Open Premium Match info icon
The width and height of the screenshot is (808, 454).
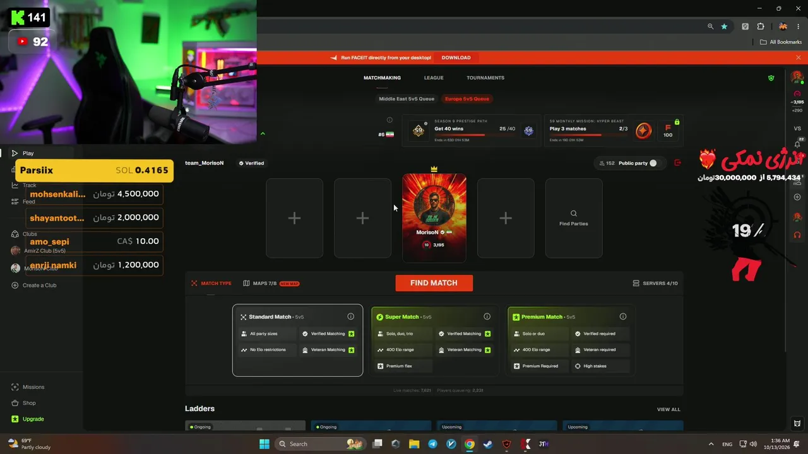(623, 317)
